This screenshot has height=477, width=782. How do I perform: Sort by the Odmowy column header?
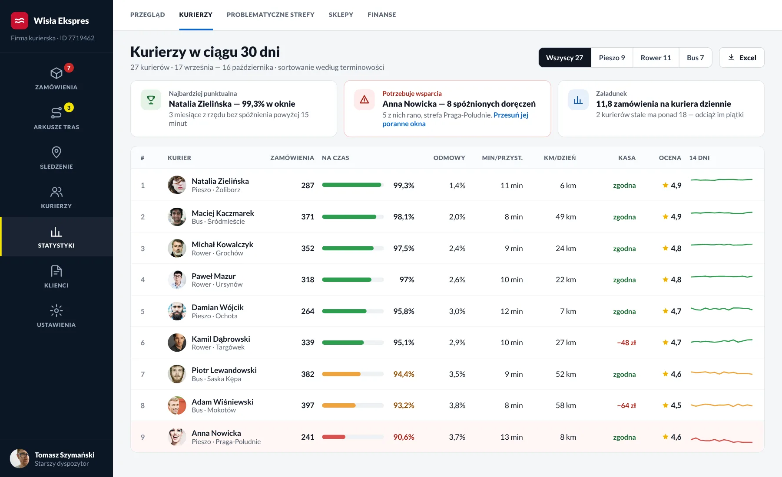[449, 158]
